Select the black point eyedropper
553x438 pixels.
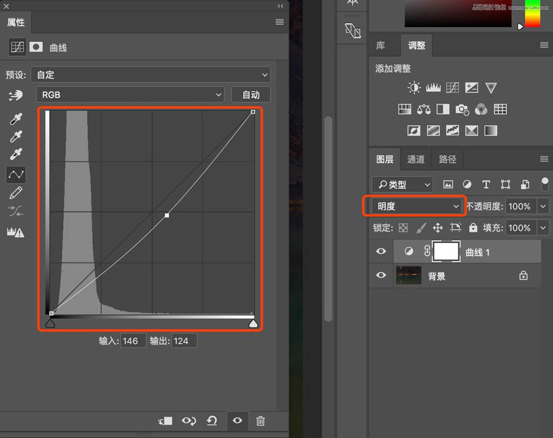[16, 119]
